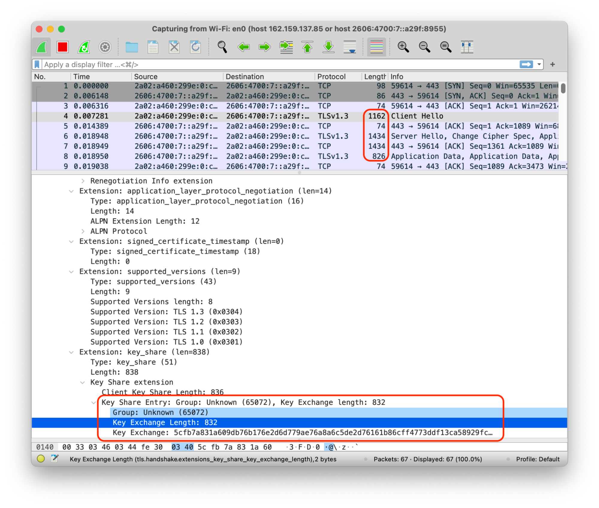The width and height of the screenshot is (599, 508).
Task: Jump to last packet down-arrow icon
Action: (328, 47)
